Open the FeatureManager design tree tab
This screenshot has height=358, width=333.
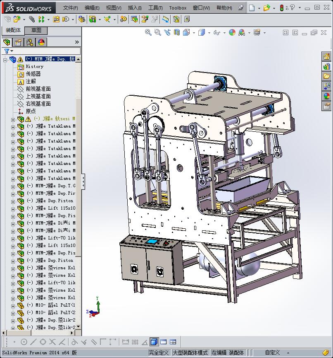pyautogui.click(x=7, y=42)
